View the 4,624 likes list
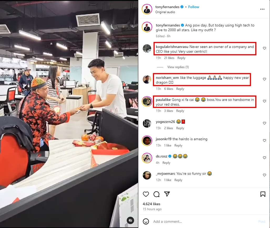Screen dimensions: 270x228 tap(151, 204)
